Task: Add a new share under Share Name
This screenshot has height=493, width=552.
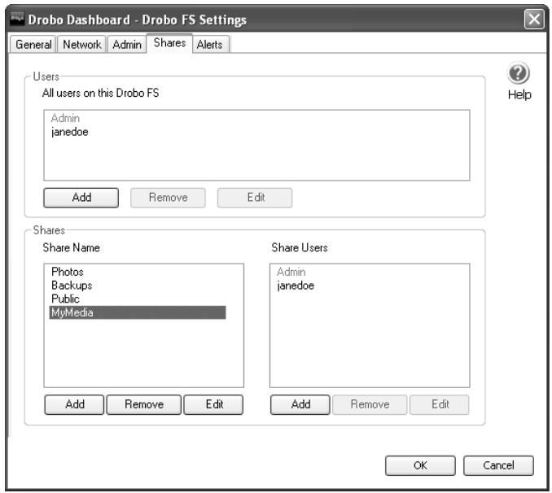Action: 74,404
